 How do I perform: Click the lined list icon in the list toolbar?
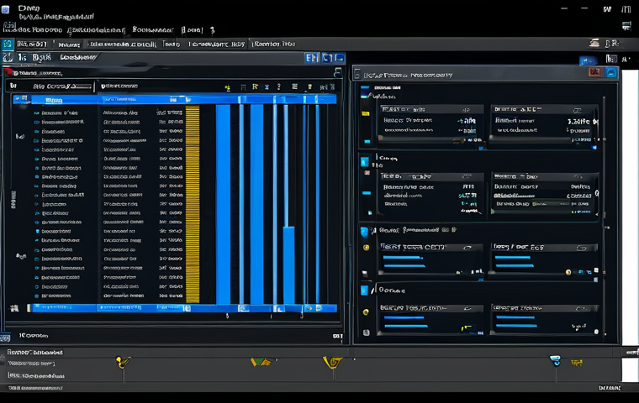(294, 86)
